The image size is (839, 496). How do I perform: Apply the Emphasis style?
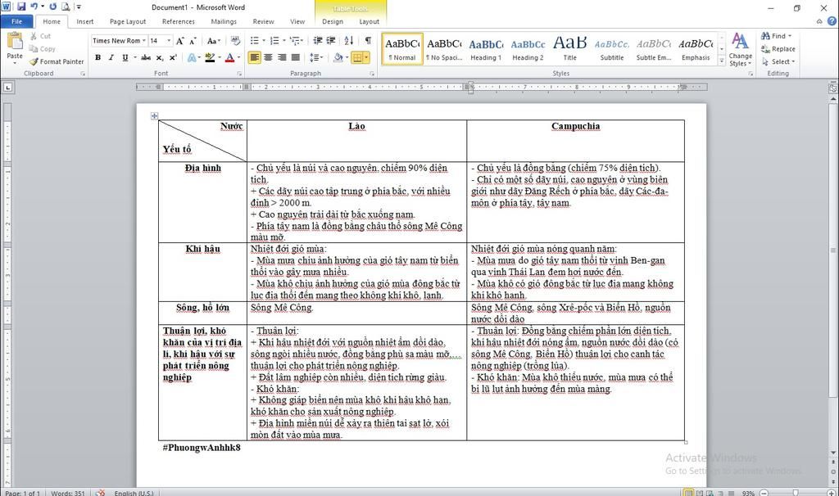click(x=696, y=48)
